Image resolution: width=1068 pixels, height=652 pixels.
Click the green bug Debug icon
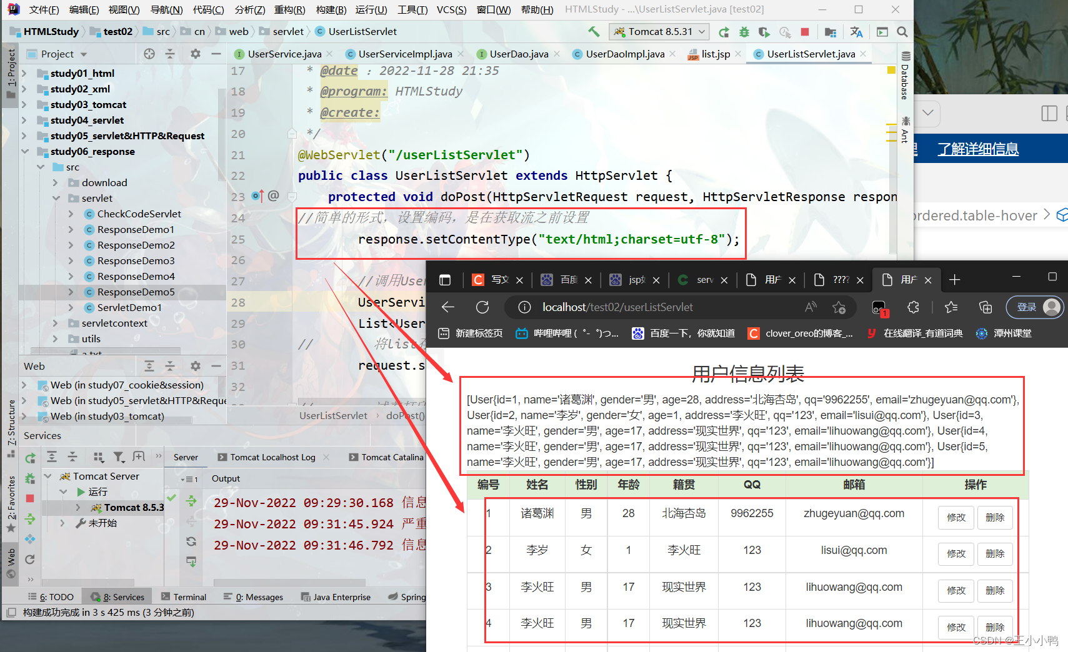point(744,32)
